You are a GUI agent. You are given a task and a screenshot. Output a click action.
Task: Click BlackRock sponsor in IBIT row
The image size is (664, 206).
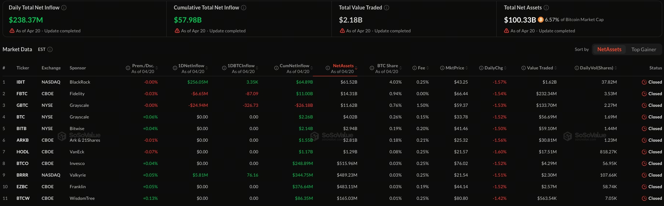point(80,82)
